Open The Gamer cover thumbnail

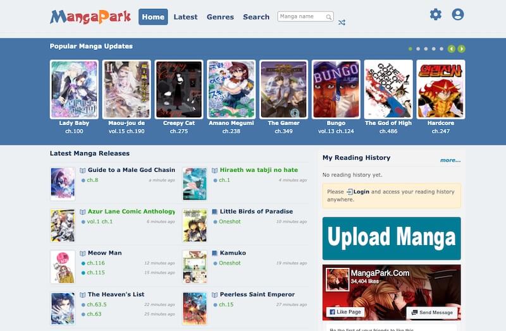(x=283, y=90)
